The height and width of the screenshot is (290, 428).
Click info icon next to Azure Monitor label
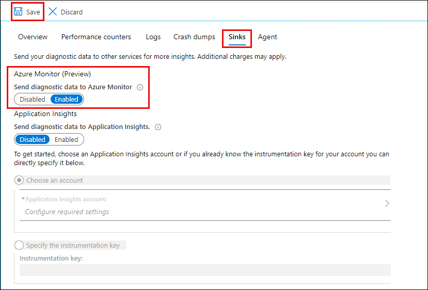tap(140, 87)
